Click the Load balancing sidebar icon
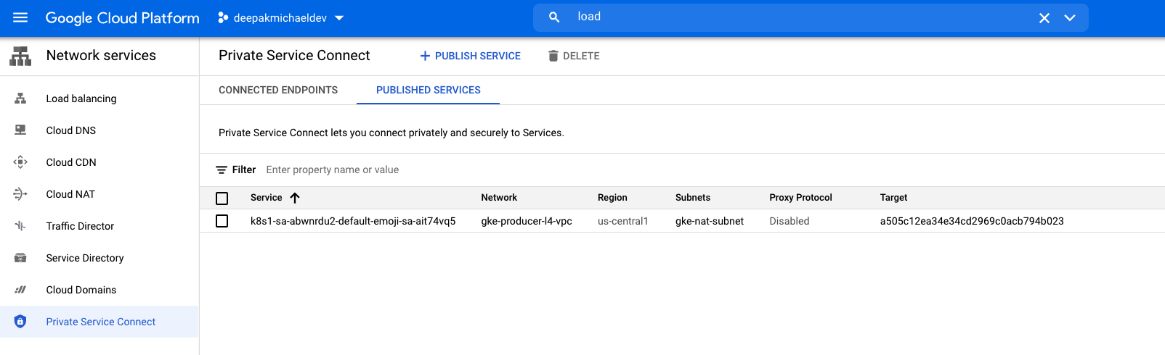Viewport: 1165px width, 355px height. pyautogui.click(x=20, y=99)
